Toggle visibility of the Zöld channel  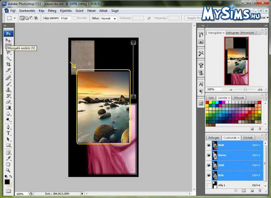(209, 165)
